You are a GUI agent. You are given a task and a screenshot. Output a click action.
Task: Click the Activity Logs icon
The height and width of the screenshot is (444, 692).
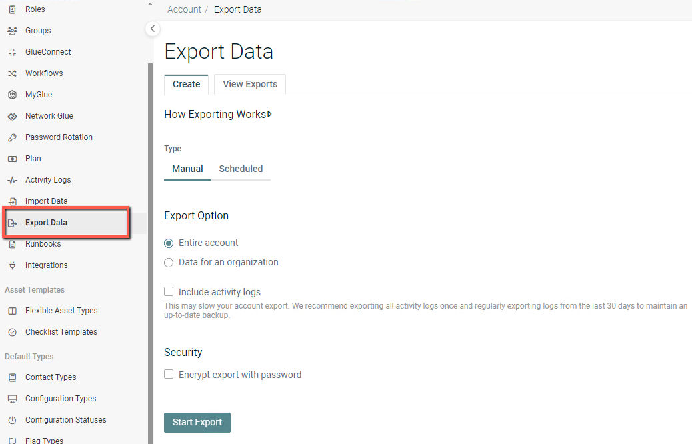pos(11,179)
